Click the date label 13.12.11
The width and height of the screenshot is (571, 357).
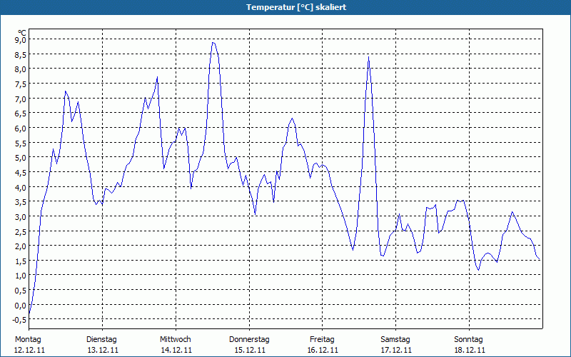(103, 350)
